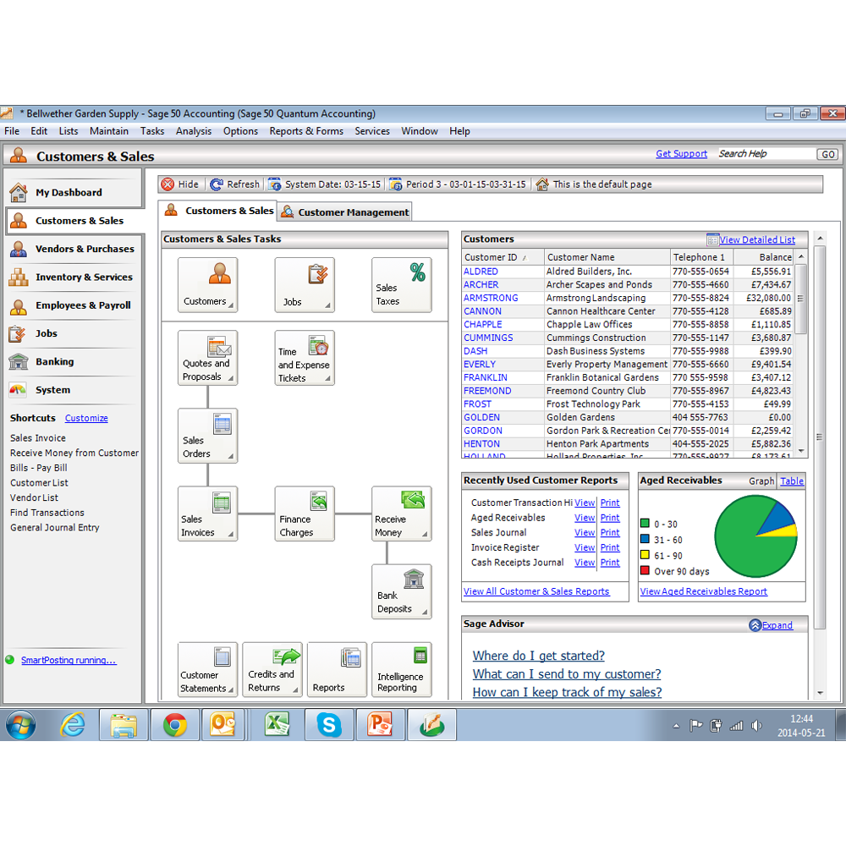Customize the Shortcuts list
This screenshot has height=846, width=846.
(86, 418)
